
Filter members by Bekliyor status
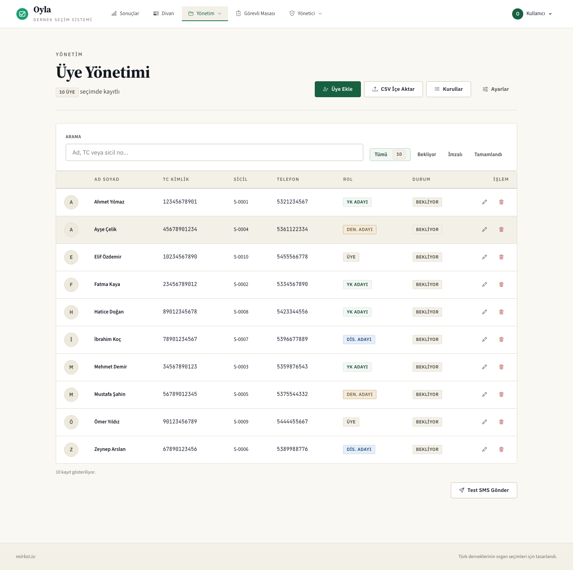(x=427, y=155)
